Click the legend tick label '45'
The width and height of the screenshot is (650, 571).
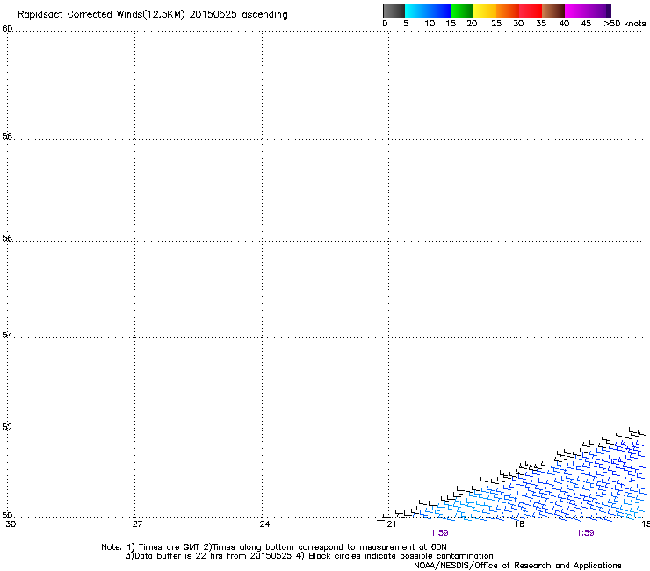pyautogui.click(x=586, y=24)
